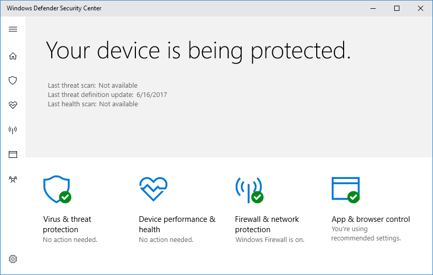Viewport: 433px width, 275px height.
Task: Open Firewall & network protection title link
Action: point(267,224)
